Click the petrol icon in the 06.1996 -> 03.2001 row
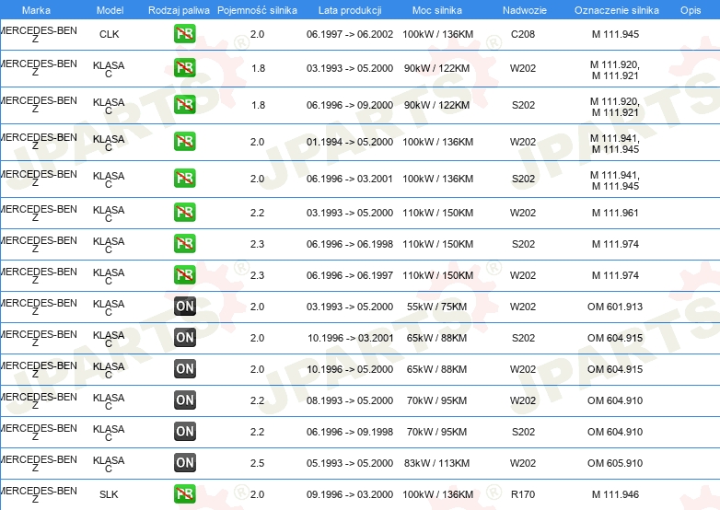The image size is (720, 510). click(x=184, y=178)
